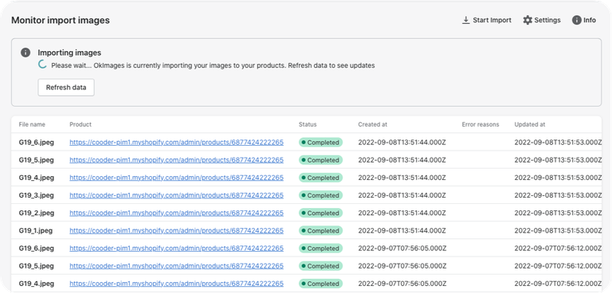Click Updated at value in G19_2.jpeg row
The width and height of the screenshot is (612, 294).
[x=558, y=214]
